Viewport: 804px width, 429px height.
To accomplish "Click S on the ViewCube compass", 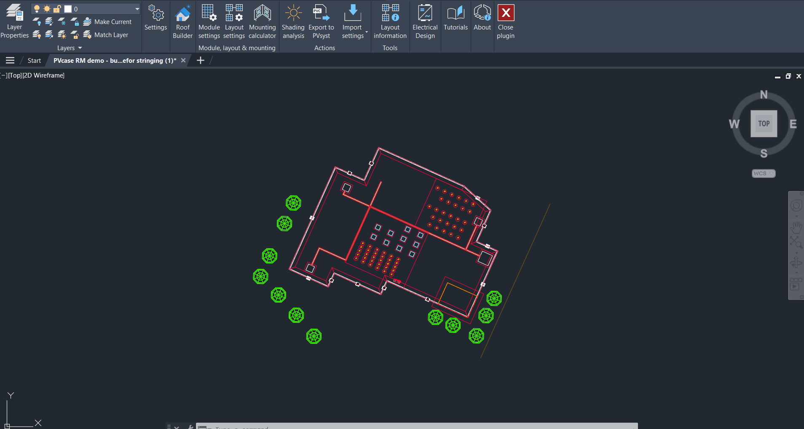I will (764, 153).
